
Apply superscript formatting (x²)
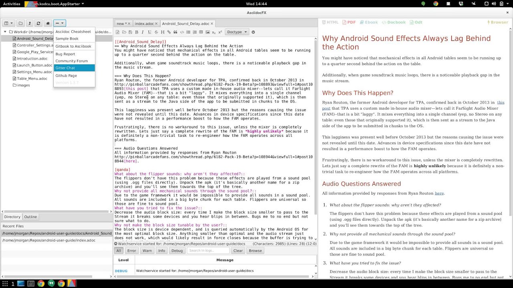(220, 32)
